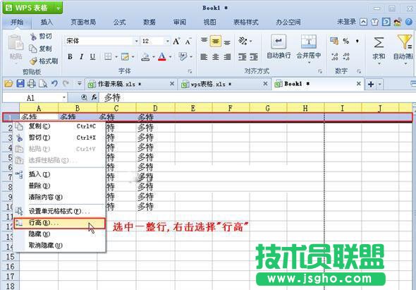The image size is (416, 290).
Task: Click the decrease decimal places icon
Action: [x=346, y=56]
